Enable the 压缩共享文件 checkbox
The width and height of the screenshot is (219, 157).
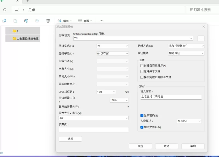(142, 71)
